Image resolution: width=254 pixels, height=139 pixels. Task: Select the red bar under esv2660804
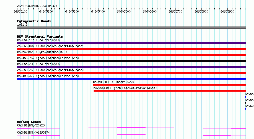tap(131, 49)
